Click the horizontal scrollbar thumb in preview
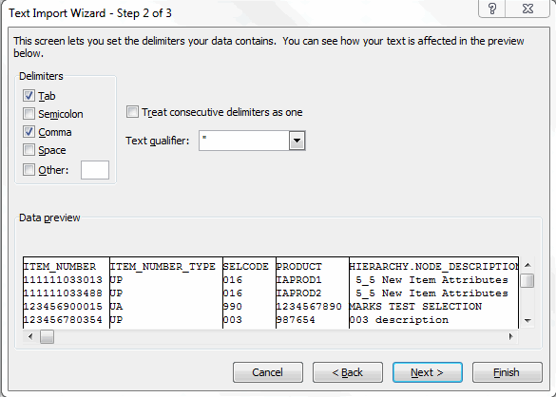 47,336
